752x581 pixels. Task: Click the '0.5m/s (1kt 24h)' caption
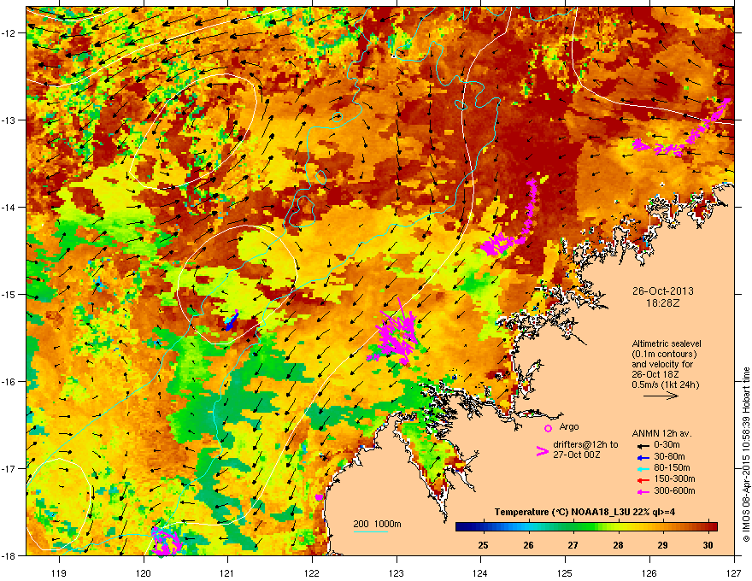coord(665,384)
